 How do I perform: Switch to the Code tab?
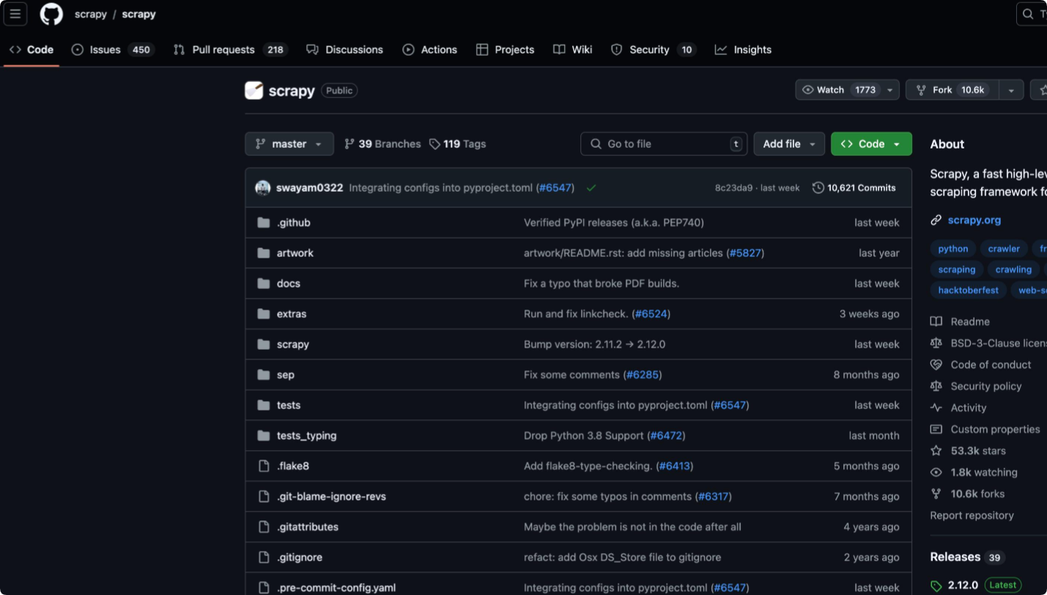point(32,50)
